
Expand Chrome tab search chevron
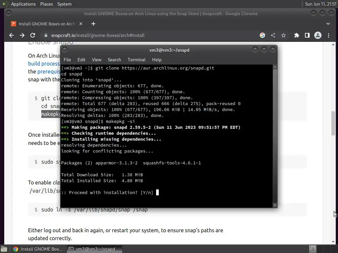tap(328, 24)
